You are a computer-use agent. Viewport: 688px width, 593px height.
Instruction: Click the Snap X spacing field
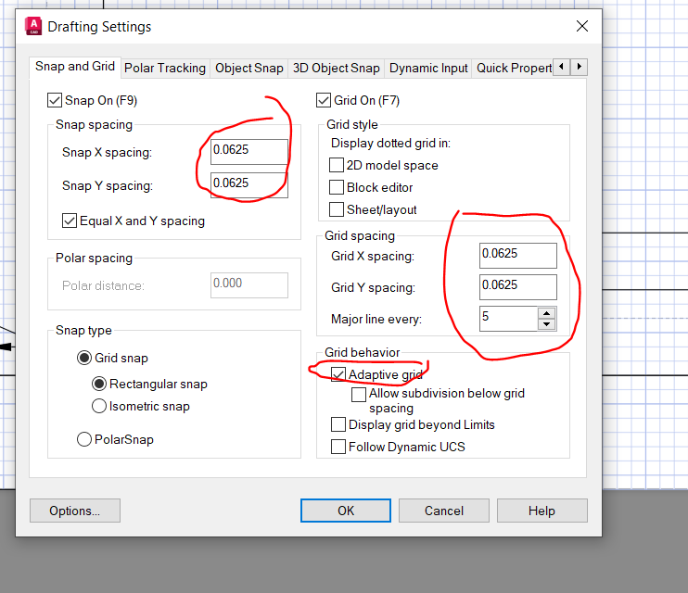pyautogui.click(x=249, y=152)
